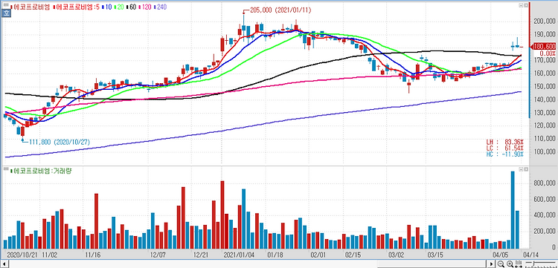Screen dimensions: 558x268
Task: Click the horizontal scrollbar track below the chart
Action: click(x=248, y=264)
